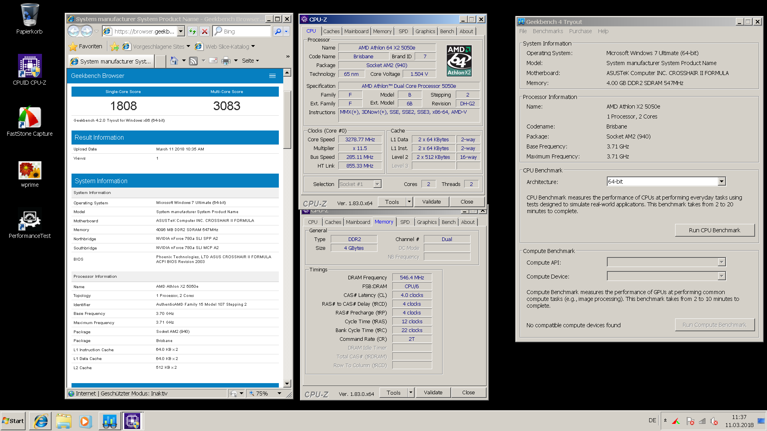Open the Seite menu dropdown
767x431 pixels.
click(250, 61)
